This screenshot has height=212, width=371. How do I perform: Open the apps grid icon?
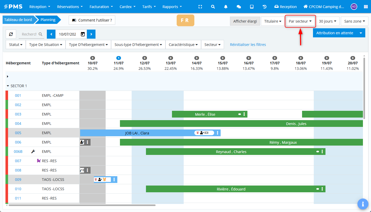366,7
